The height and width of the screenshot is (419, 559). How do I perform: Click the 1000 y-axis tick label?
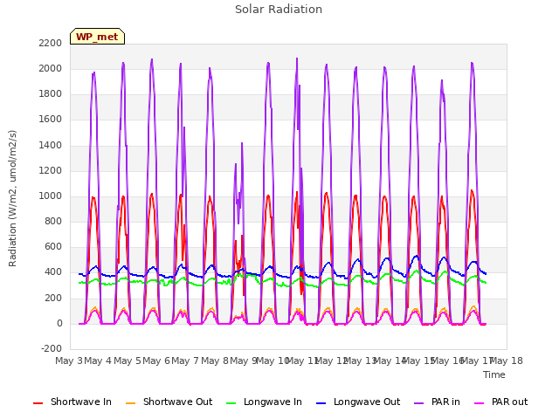click(x=51, y=196)
